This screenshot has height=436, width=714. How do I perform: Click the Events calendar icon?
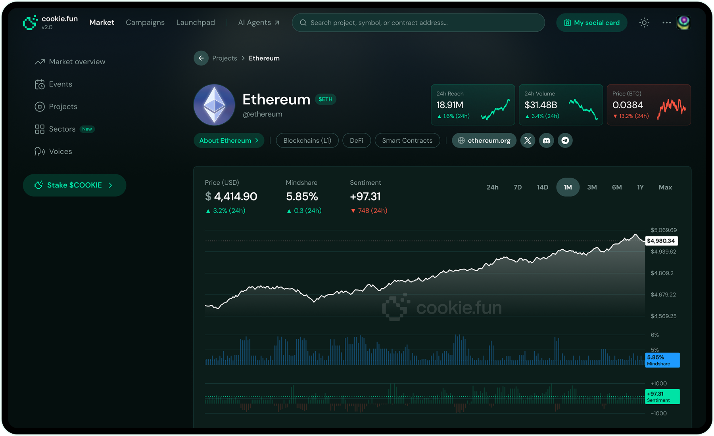[x=40, y=84]
